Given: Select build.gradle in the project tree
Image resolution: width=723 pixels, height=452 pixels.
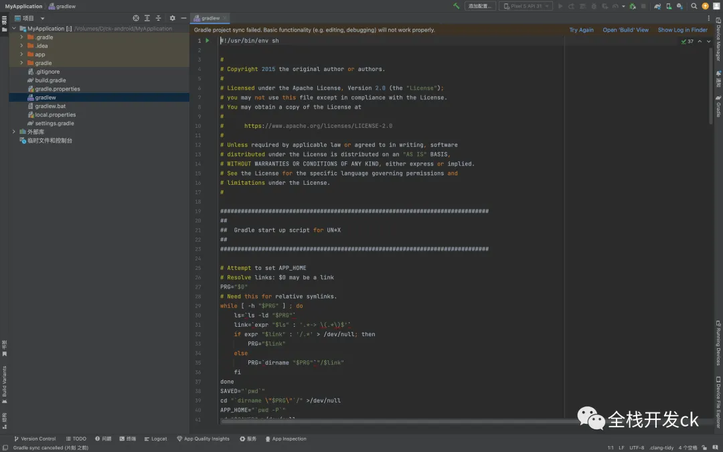Looking at the screenshot, I should pos(50,80).
